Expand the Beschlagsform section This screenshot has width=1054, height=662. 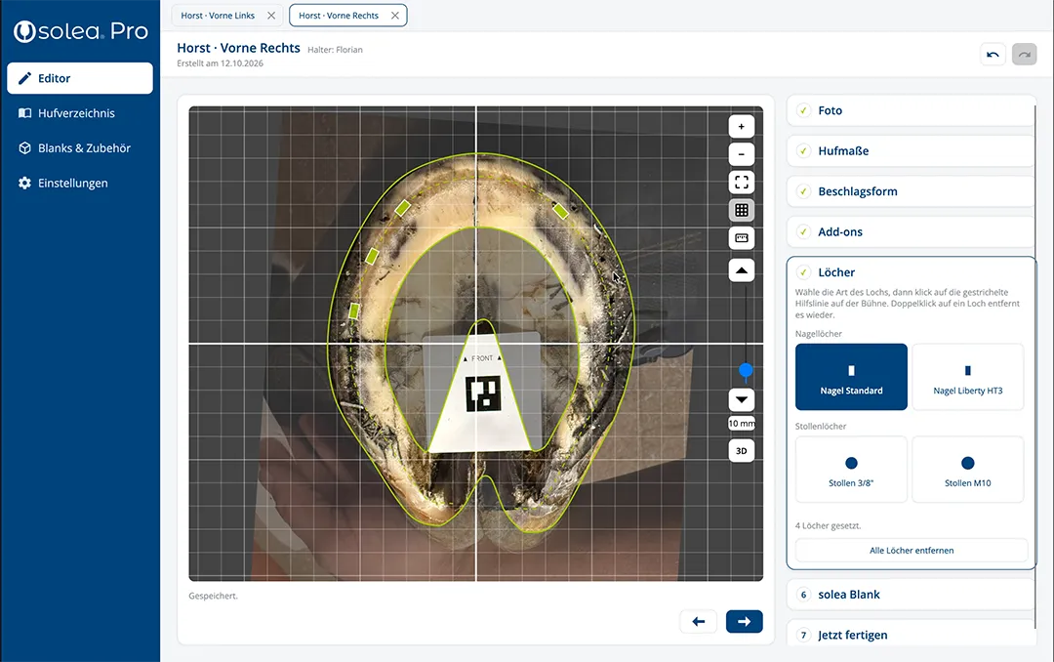tap(911, 191)
